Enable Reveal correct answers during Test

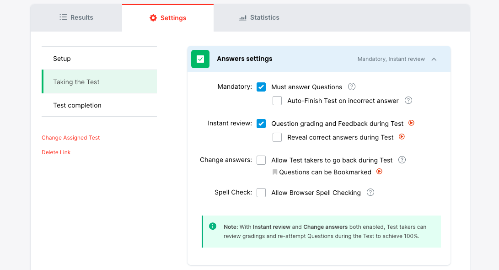coord(277,137)
